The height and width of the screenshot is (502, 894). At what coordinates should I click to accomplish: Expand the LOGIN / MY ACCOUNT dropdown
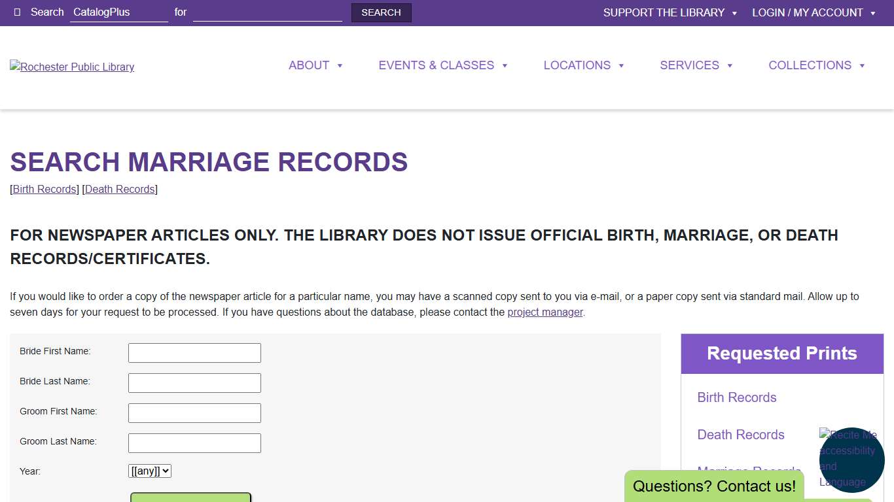pyautogui.click(x=807, y=12)
